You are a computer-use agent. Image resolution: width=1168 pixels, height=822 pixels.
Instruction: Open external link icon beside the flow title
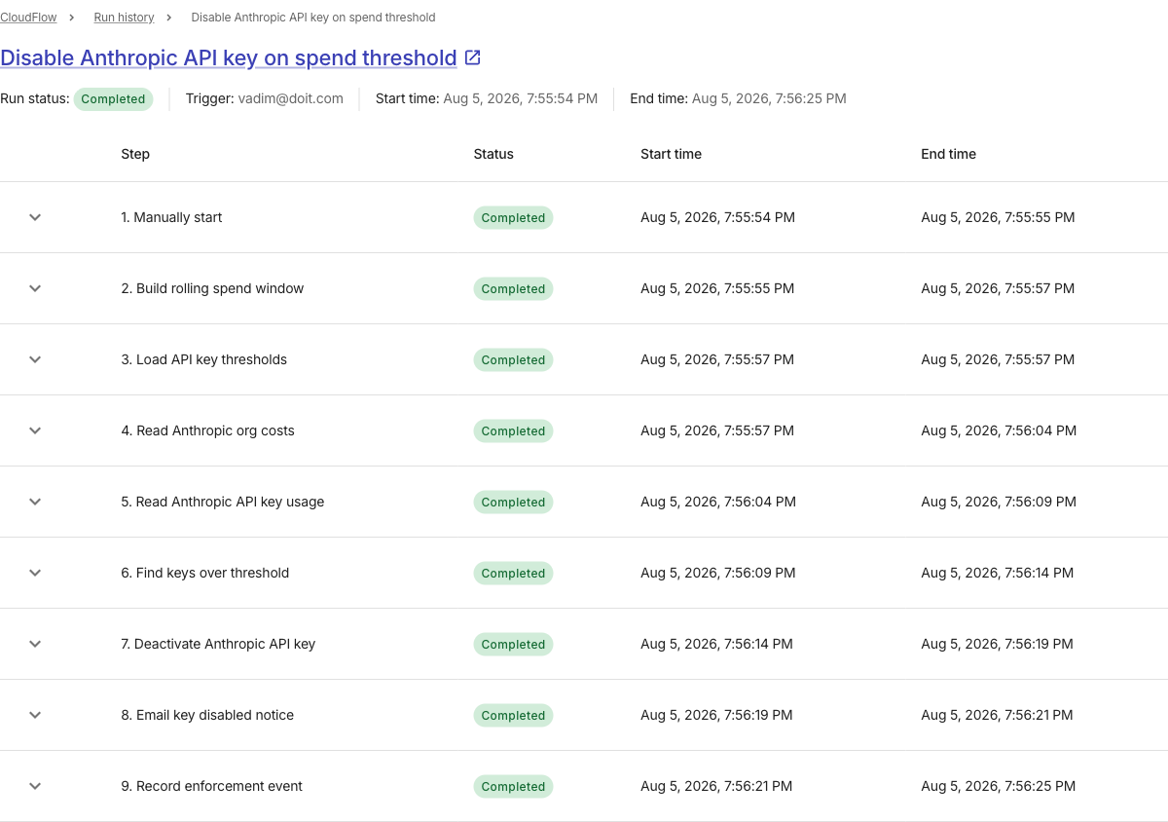(x=472, y=57)
